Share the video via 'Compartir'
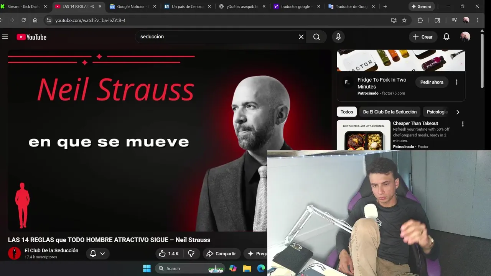491x276 pixels. point(221,254)
